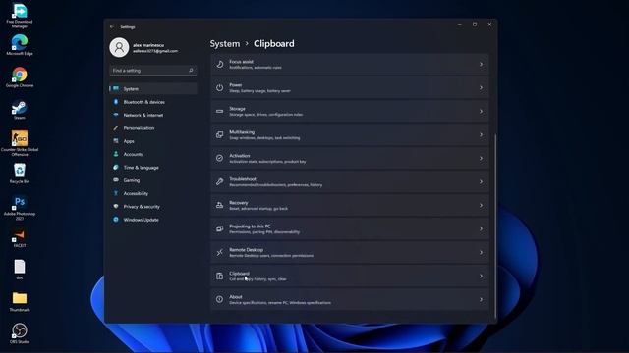
Task: Open Microsoft Edge desktop shortcut
Action: 20,45
